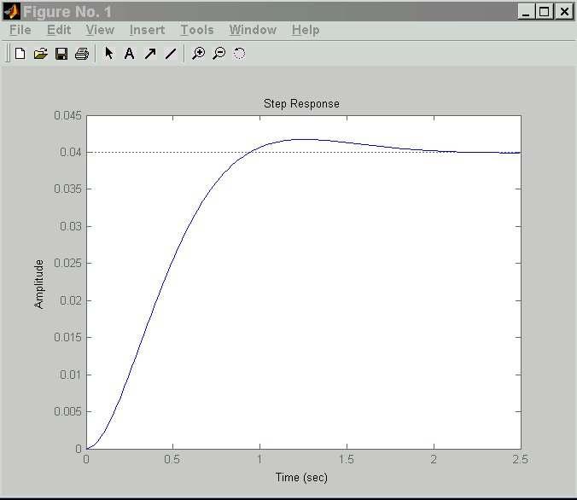Activate the Zoom Out magnifier tool
The height and width of the screenshot is (500, 577).
click(x=219, y=54)
